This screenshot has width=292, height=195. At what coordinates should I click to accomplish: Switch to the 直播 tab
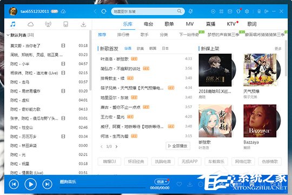click(211, 24)
